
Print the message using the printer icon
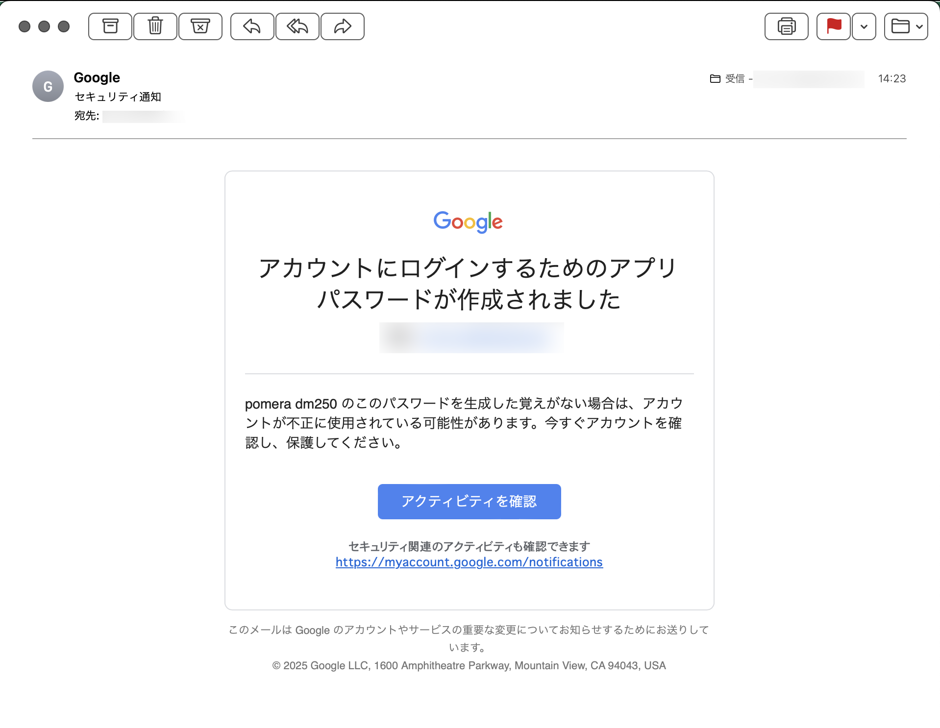click(787, 26)
